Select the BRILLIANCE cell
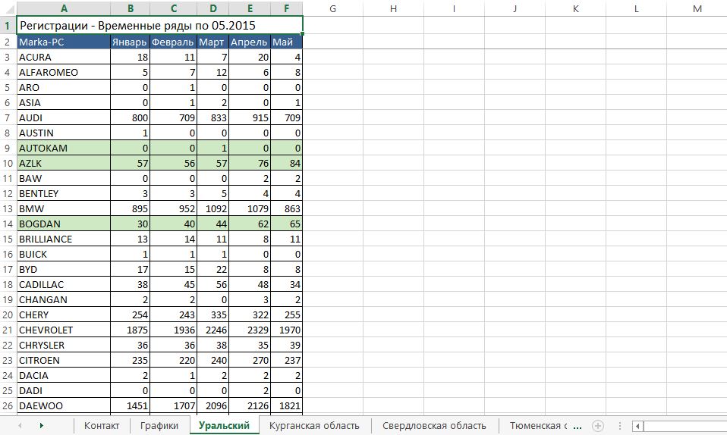 pyautogui.click(x=64, y=239)
